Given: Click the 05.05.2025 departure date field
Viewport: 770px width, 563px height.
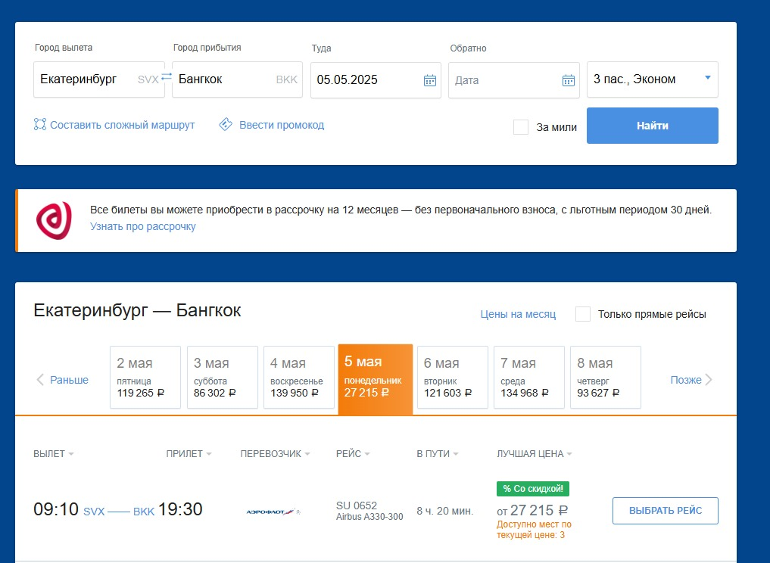Looking at the screenshot, I should pos(376,80).
